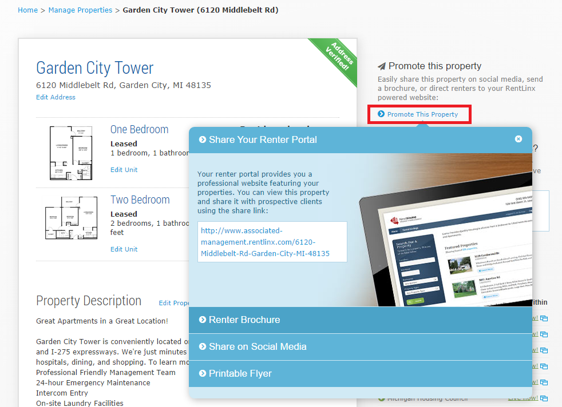This screenshot has height=407, width=562.
Task: Click the topmost copy listing icon on the right
Action: pos(544,318)
